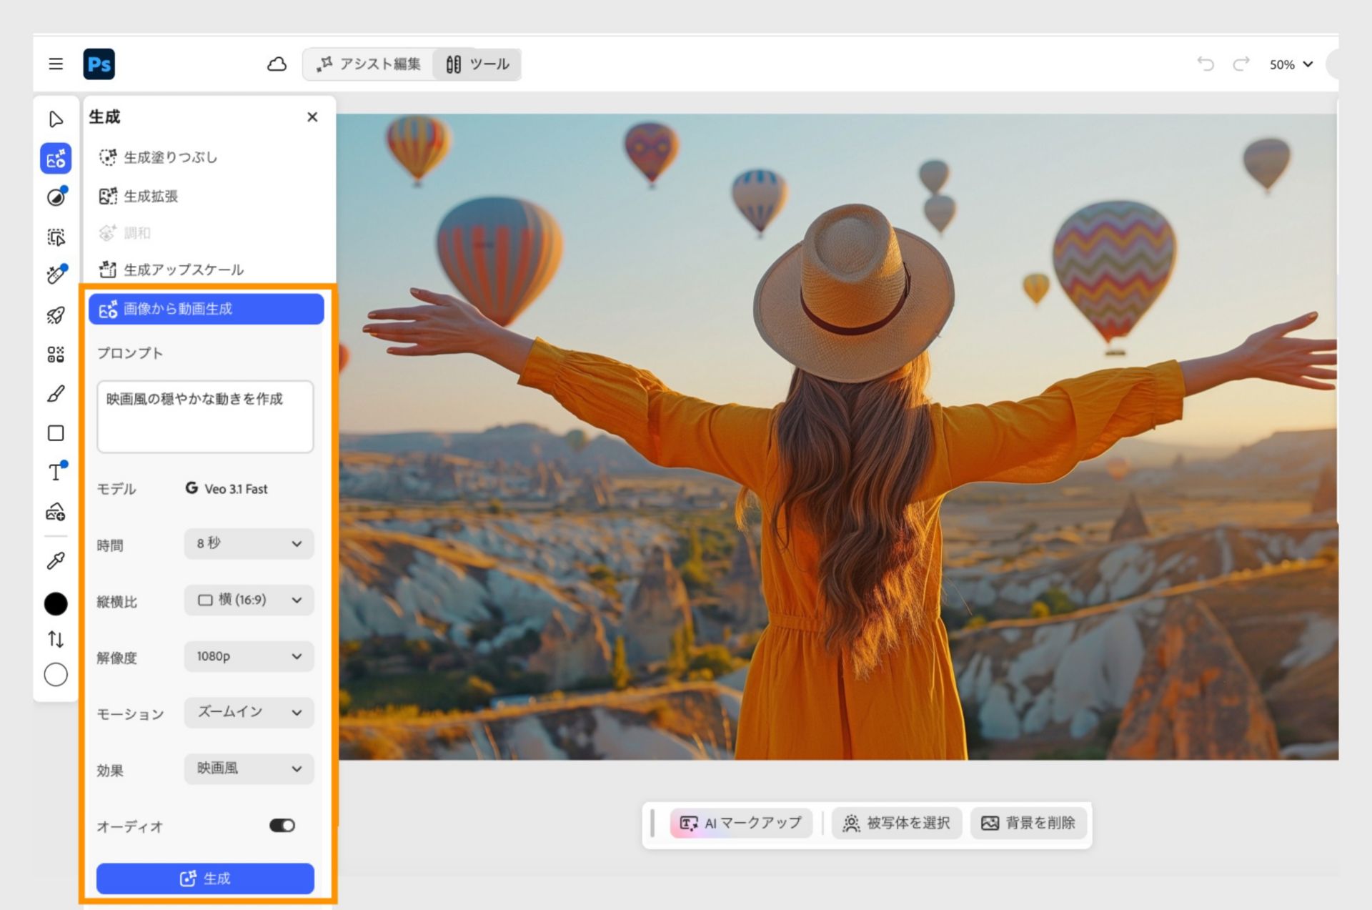This screenshot has width=1372, height=910.
Task: Select the Brush tool
Action: [x=56, y=394]
